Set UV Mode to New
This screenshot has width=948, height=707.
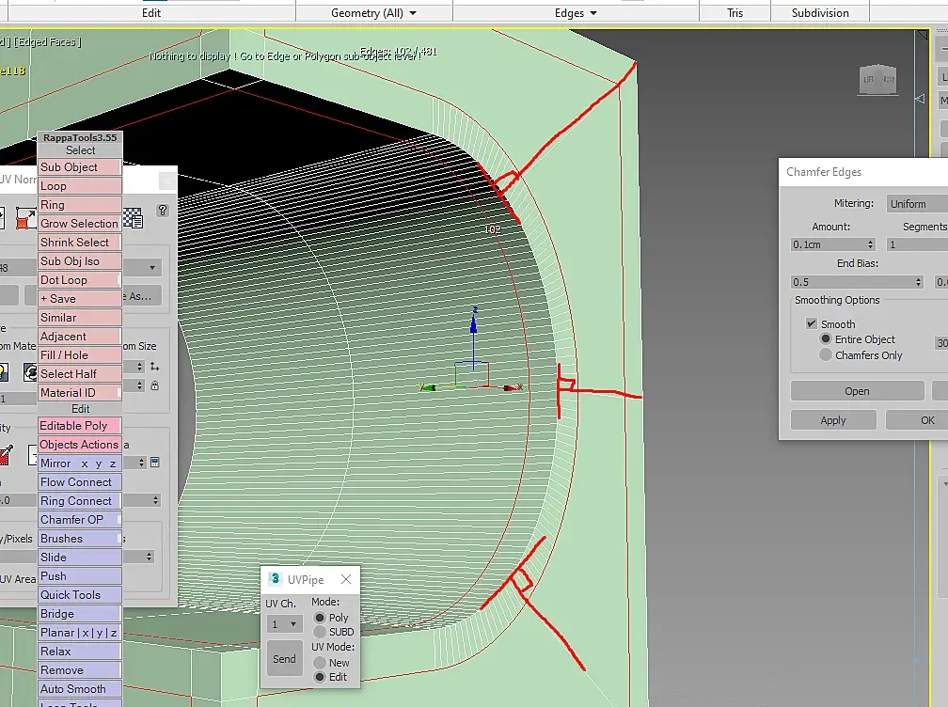(320, 663)
